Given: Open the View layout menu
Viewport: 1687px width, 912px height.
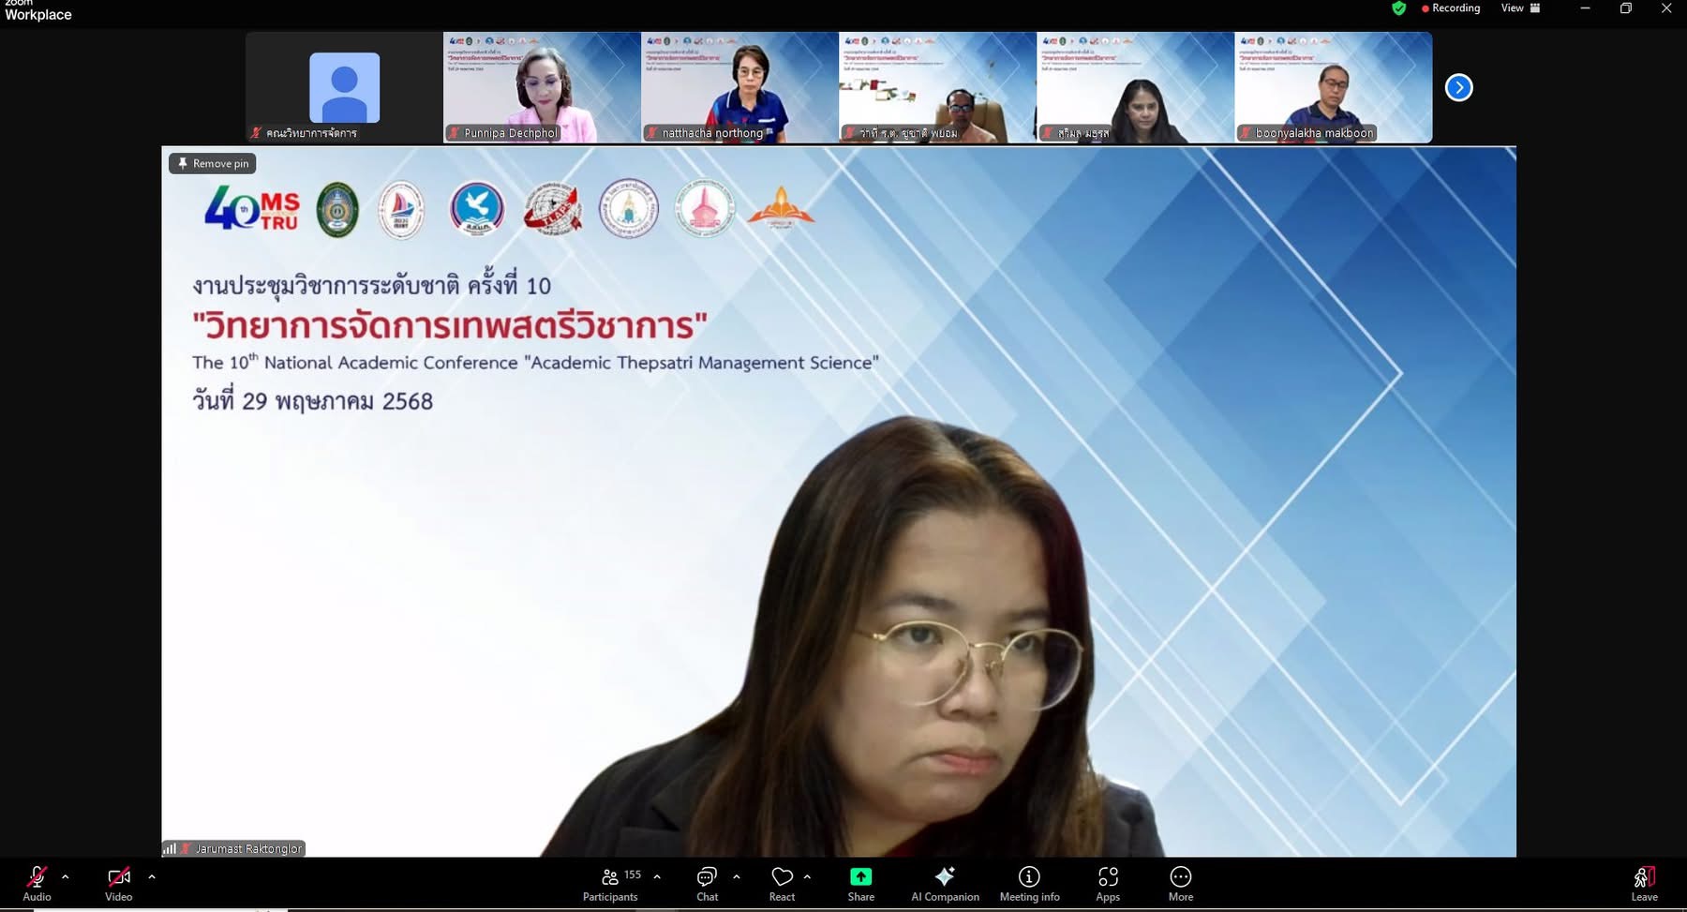Looking at the screenshot, I should tap(1520, 8).
